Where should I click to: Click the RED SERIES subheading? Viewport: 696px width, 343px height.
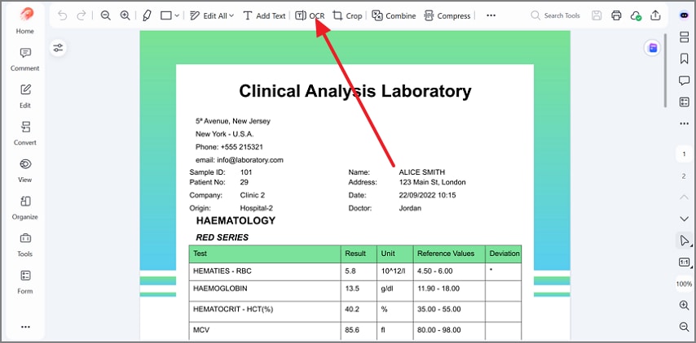222,237
